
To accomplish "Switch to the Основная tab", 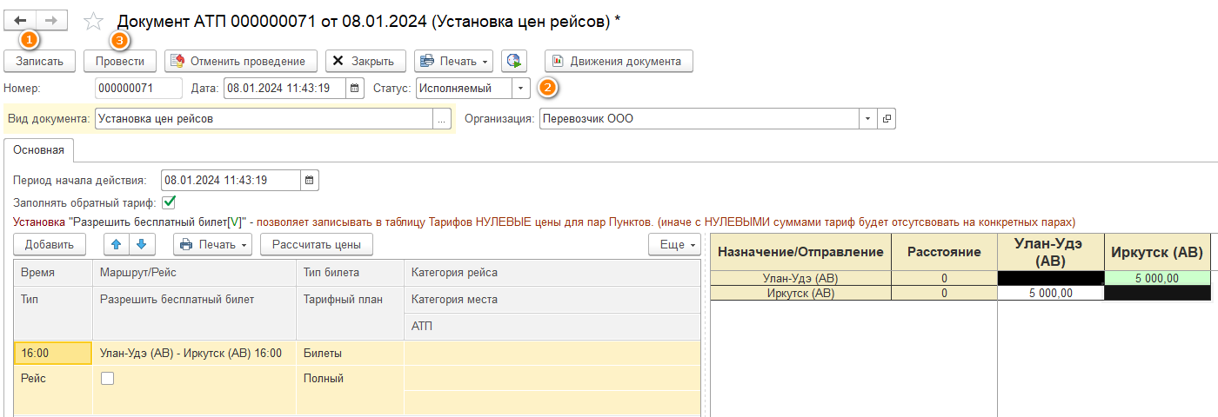I will click(x=38, y=149).
